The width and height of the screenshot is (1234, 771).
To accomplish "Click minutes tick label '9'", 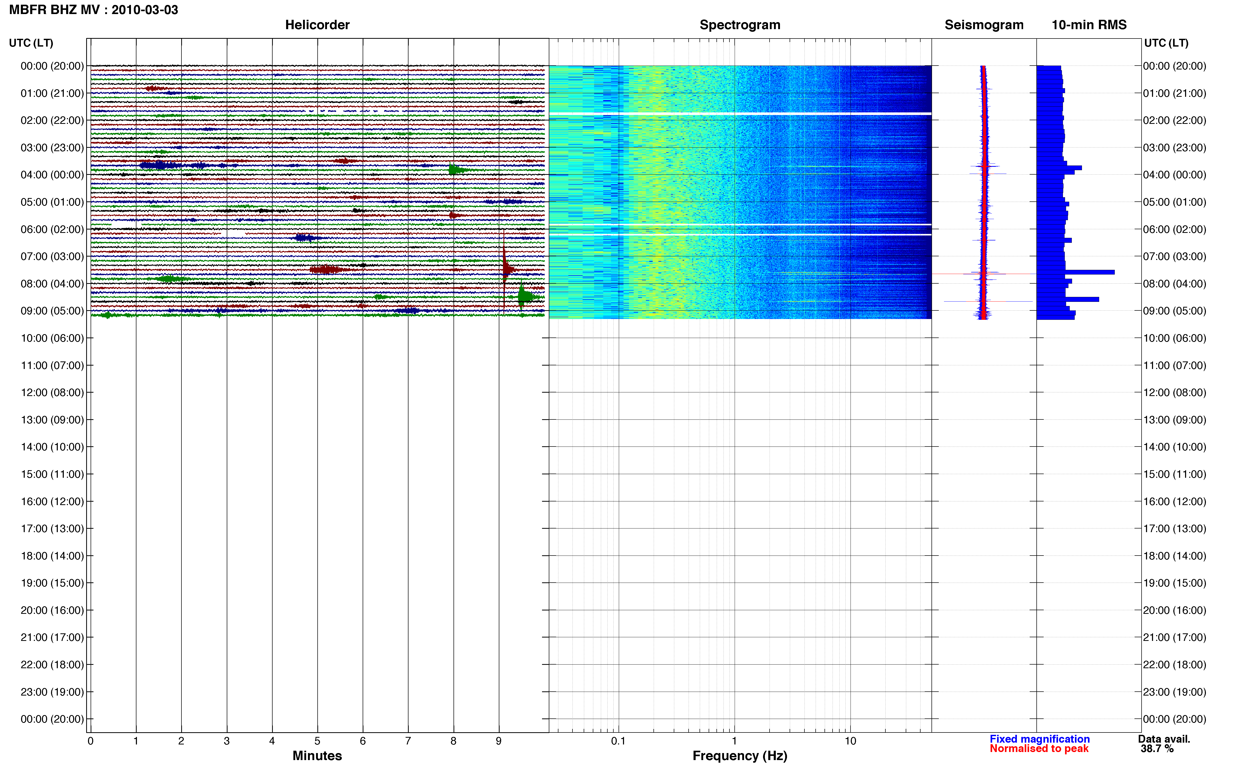I will coord(498,741).
